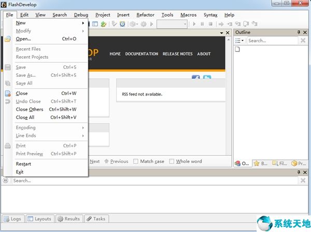Click the window layout toolbar icon
This screenshot has height=232, width=311.
(95, 24)
